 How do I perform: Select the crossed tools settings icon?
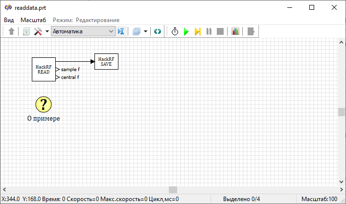(38, 31)
